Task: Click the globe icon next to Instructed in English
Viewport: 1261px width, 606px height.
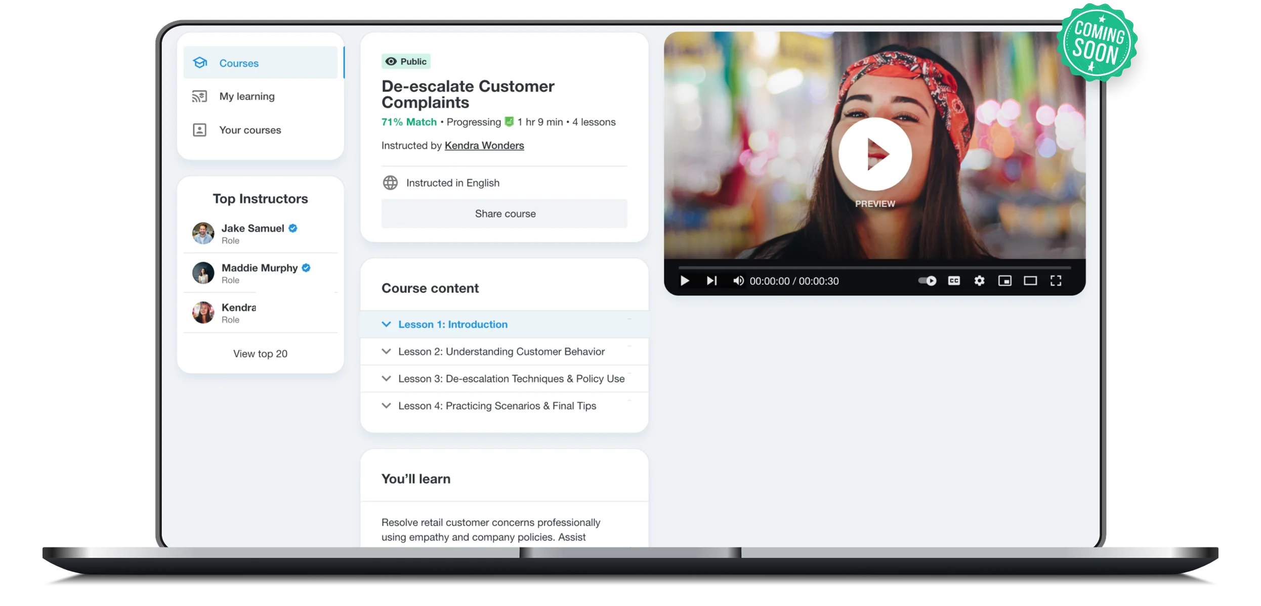Action: coord(390,183)
